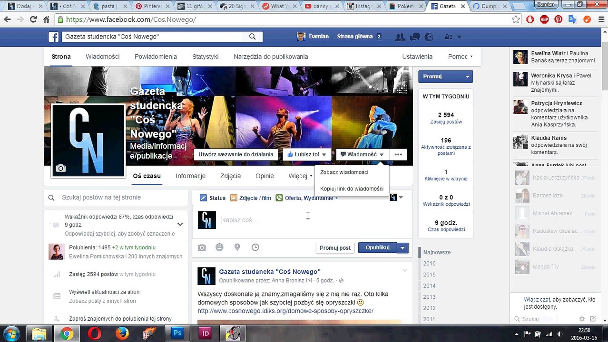The width and height of the screenshot is (608, 342).
Task: Schedule post with clock icon
Action: tap(255, 247)
